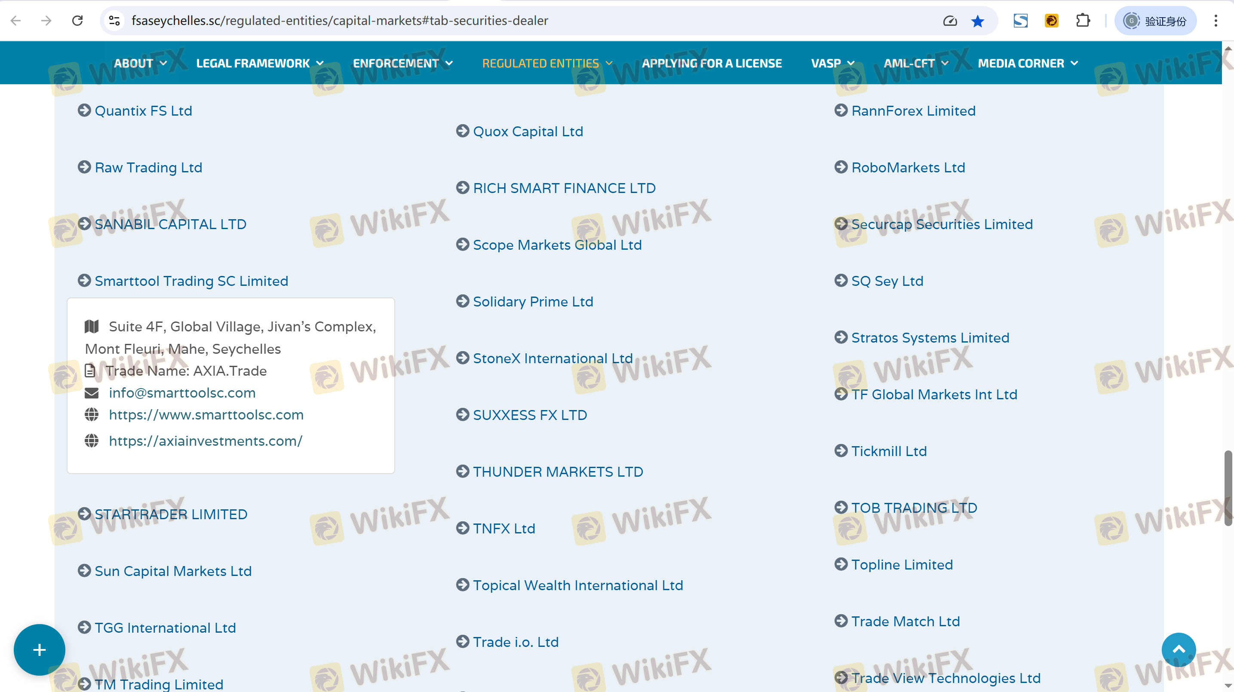Image resolution: width=1234 pixels, height=692 pixels.
Task: Open the browser extensions puzzle icon
Action: click(1083, 21)
